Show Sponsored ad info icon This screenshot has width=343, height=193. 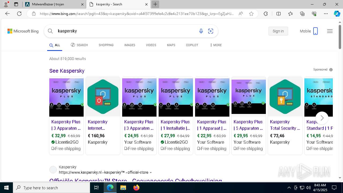point(331,70)
